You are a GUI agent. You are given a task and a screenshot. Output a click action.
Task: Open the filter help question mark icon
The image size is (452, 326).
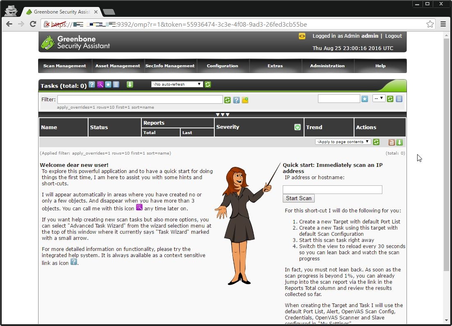click(x=236, y=100)
